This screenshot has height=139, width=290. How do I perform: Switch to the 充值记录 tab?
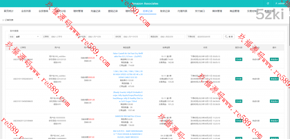(95, 11)
